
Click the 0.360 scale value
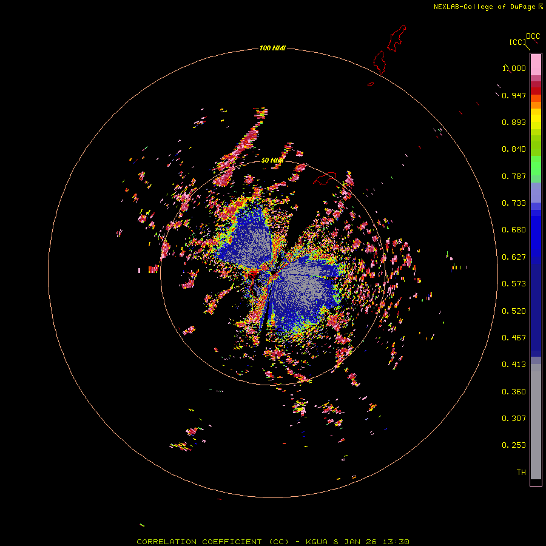514,392
